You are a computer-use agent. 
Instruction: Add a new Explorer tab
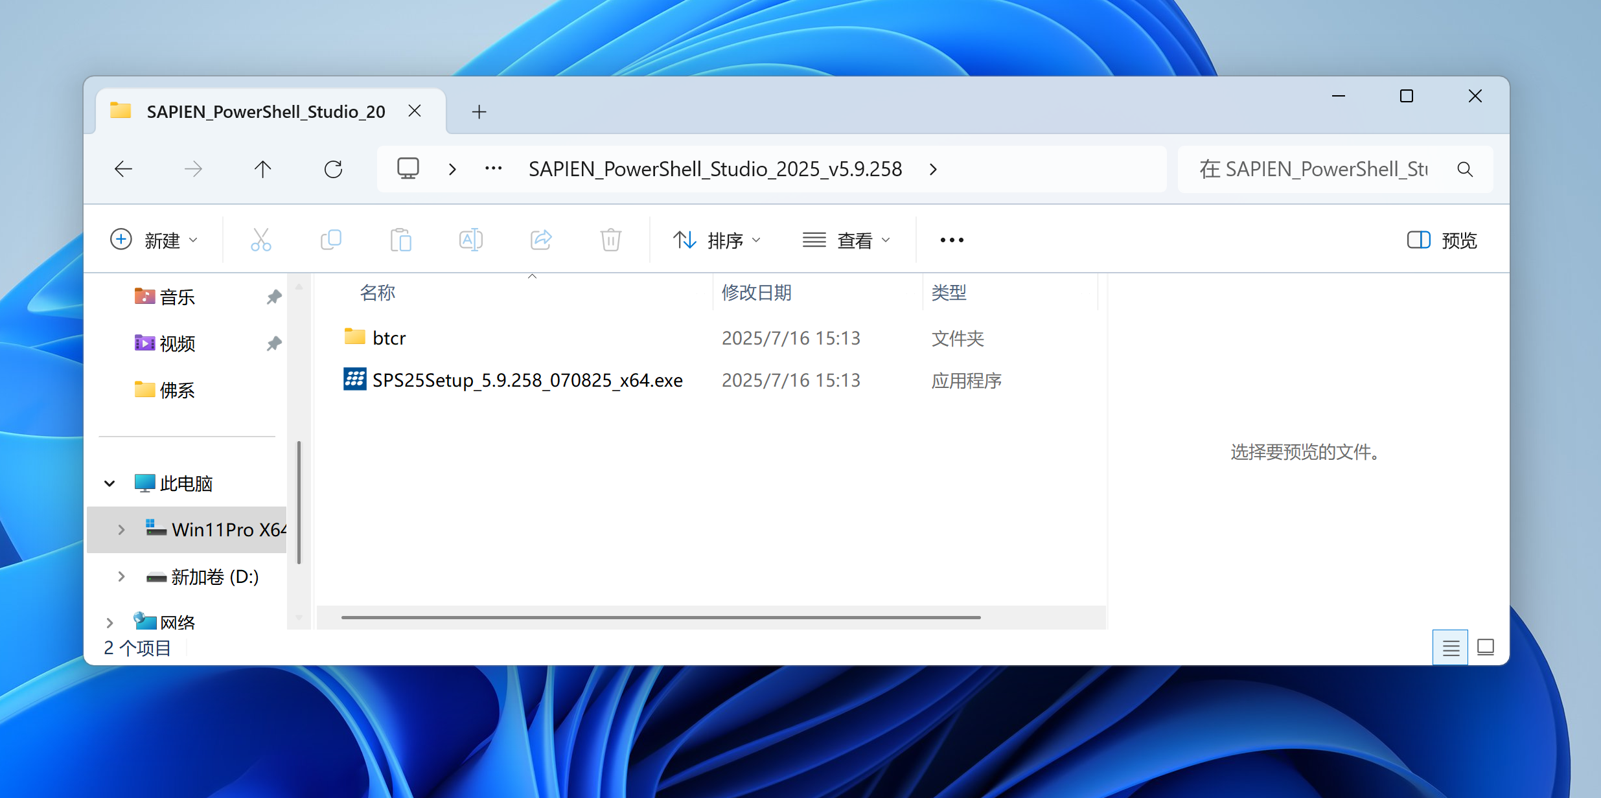tap(479, 111)
